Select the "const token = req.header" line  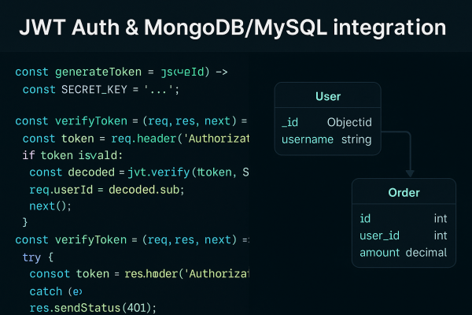136,139
